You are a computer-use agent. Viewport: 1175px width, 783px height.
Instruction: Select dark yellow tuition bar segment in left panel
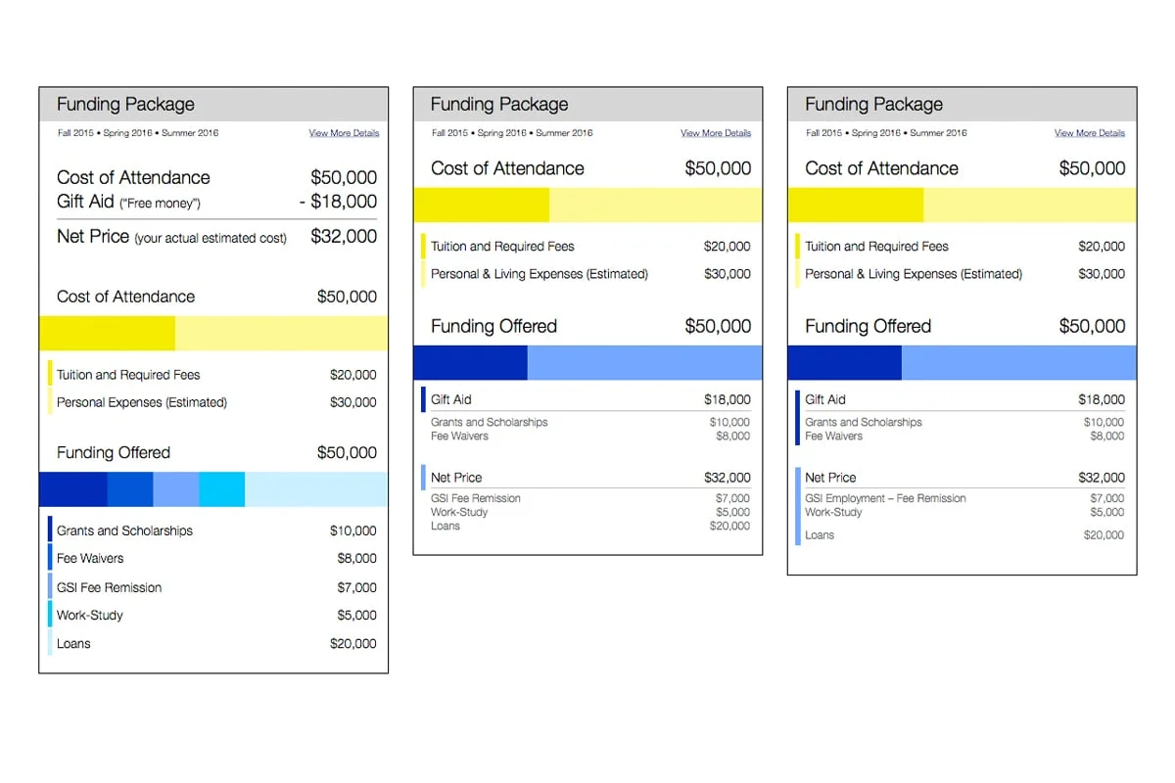(x=107, y=333)
